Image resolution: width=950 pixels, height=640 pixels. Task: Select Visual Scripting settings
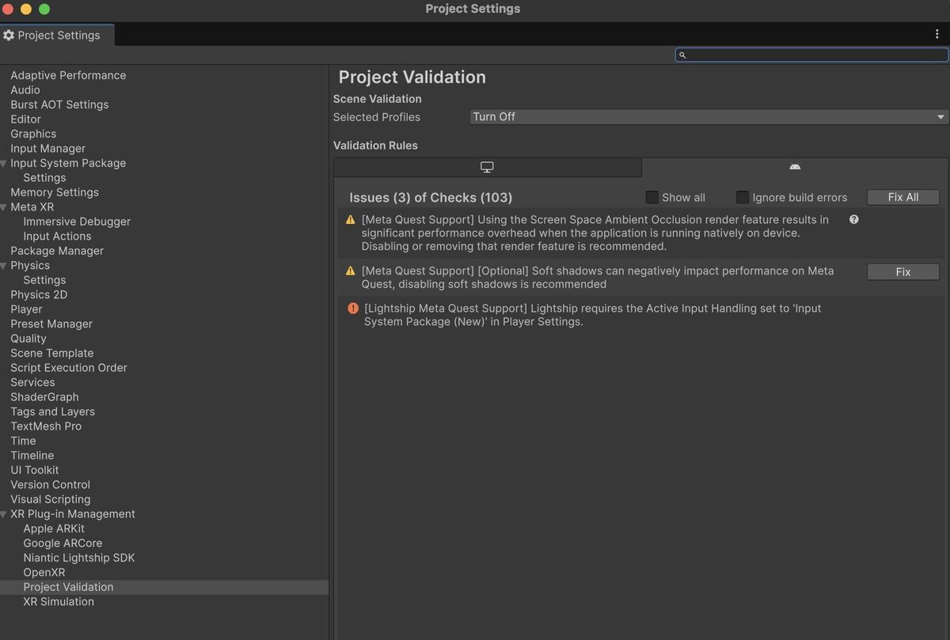51,500
